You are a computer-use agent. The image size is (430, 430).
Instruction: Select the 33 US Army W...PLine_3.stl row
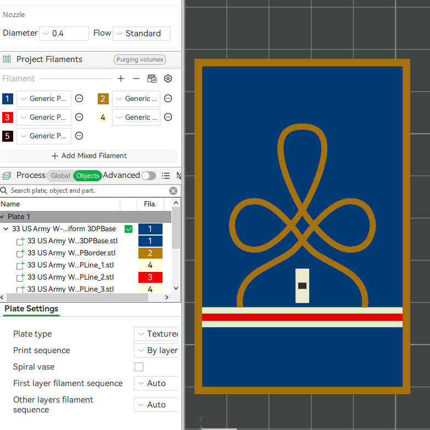point(86,289)
